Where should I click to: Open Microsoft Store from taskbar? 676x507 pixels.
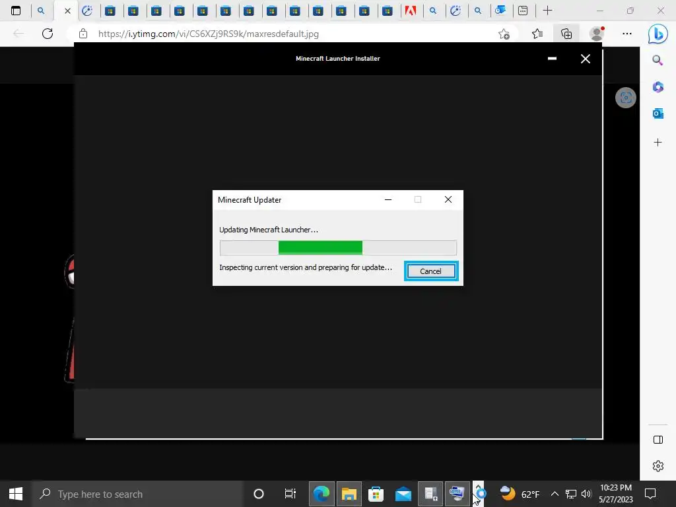[376, 494]
